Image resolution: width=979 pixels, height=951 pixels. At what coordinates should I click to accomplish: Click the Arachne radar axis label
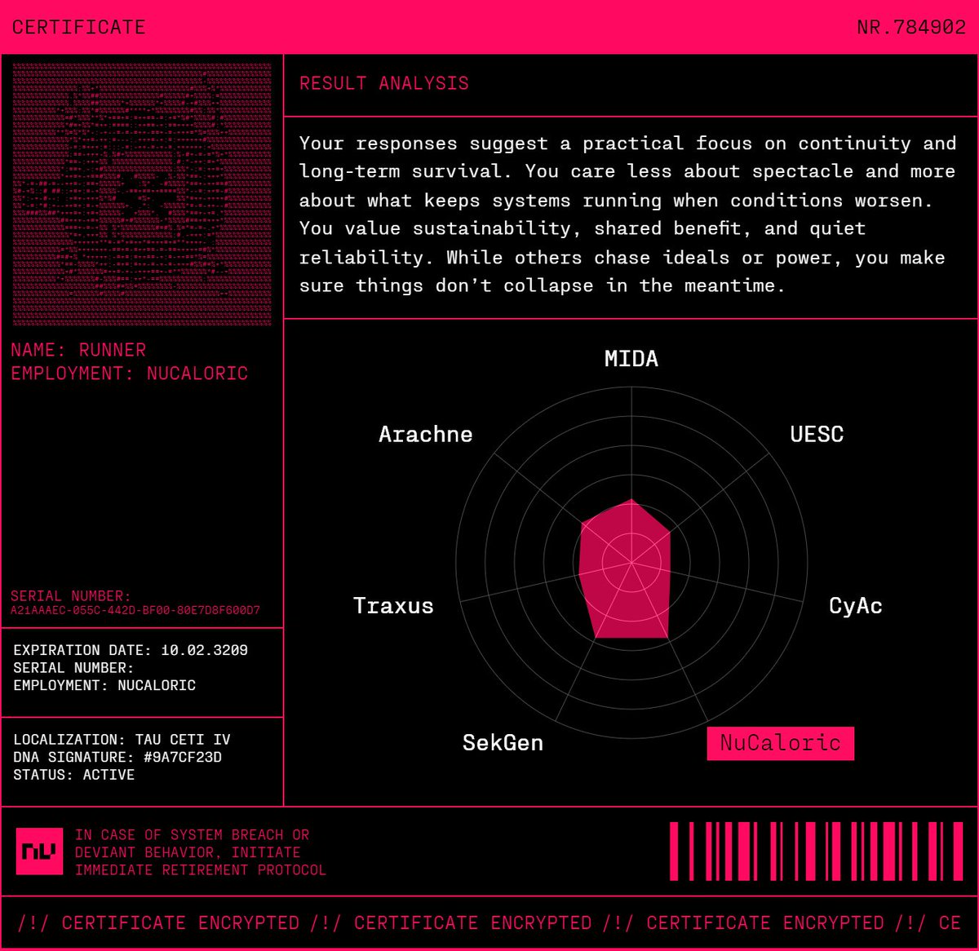click(426, 434)
